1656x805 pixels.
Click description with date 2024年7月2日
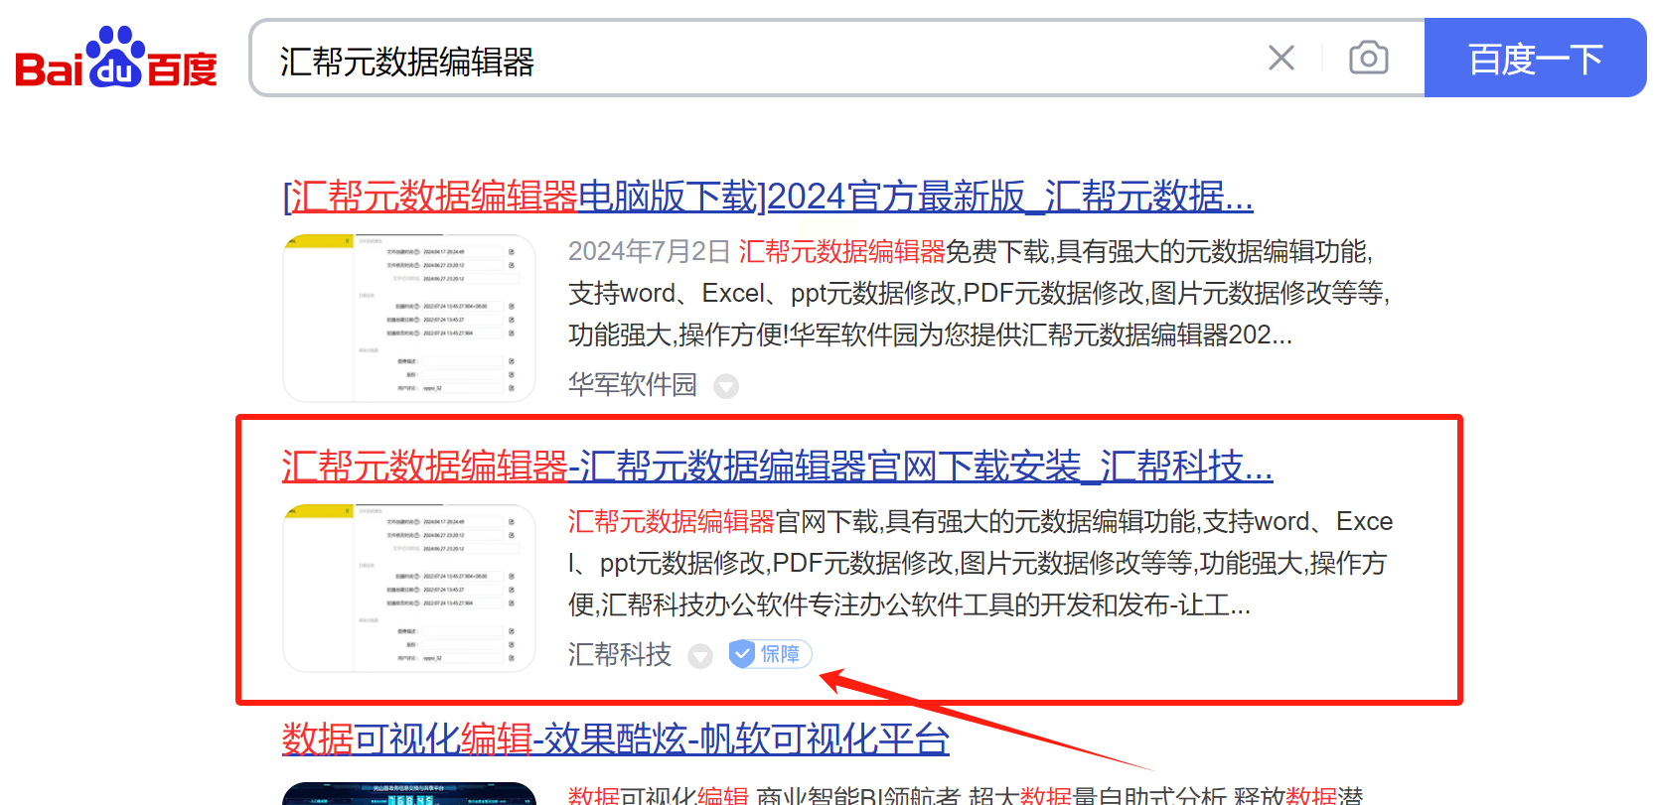coord(979,293)
